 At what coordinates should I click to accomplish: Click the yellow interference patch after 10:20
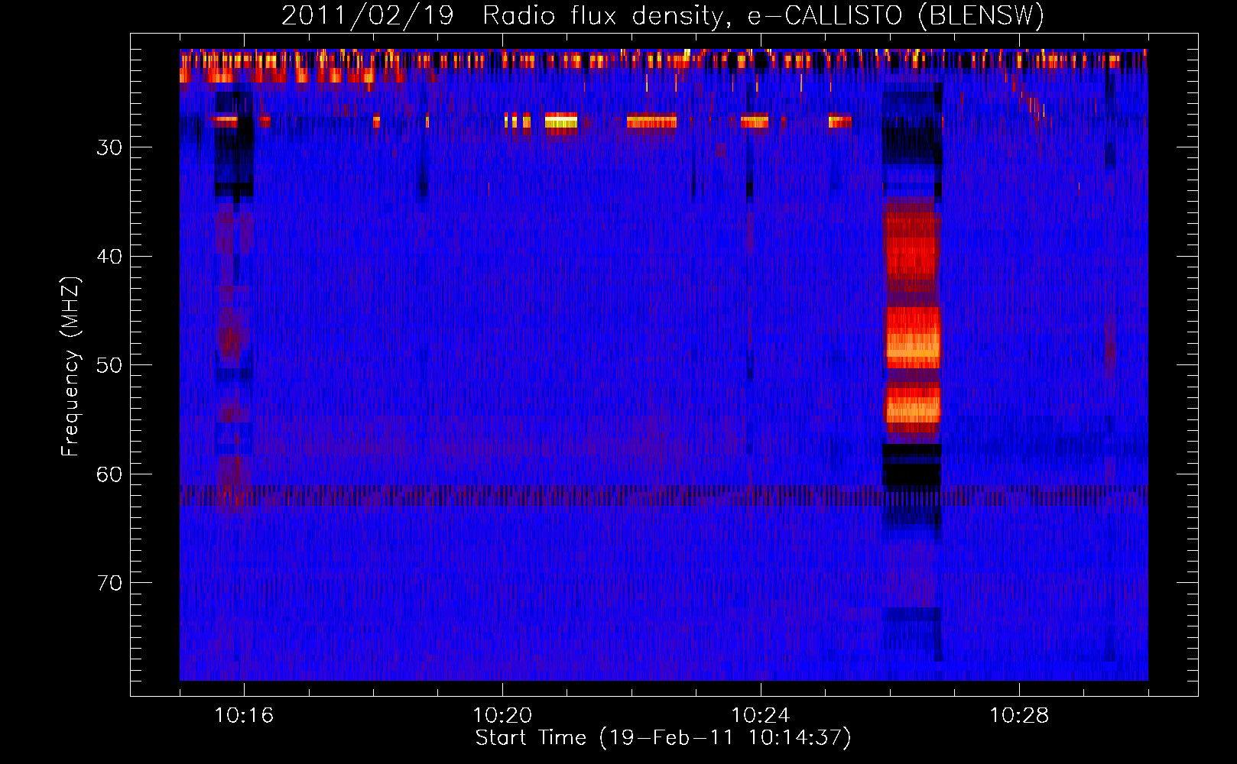click(561, 122)
